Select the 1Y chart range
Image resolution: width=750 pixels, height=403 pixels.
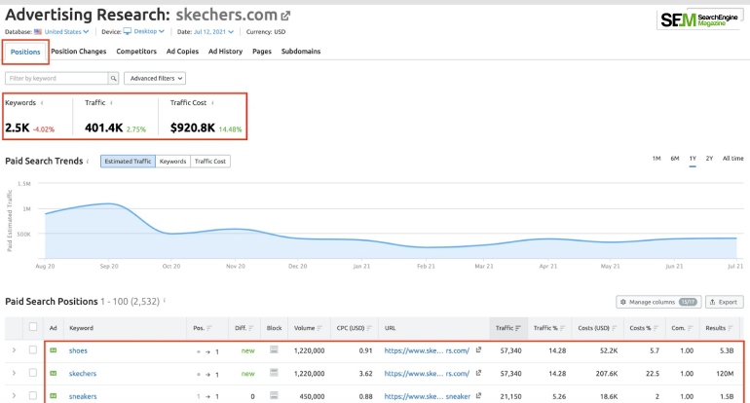(693, 159)
